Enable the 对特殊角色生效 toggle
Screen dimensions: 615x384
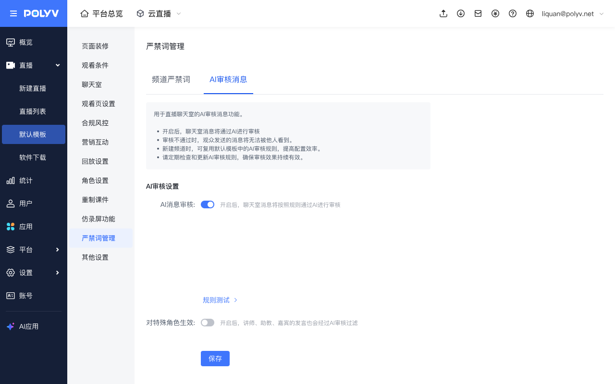coord(208,323)
